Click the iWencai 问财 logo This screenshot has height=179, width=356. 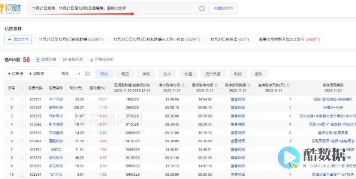(x=10, y=8)
